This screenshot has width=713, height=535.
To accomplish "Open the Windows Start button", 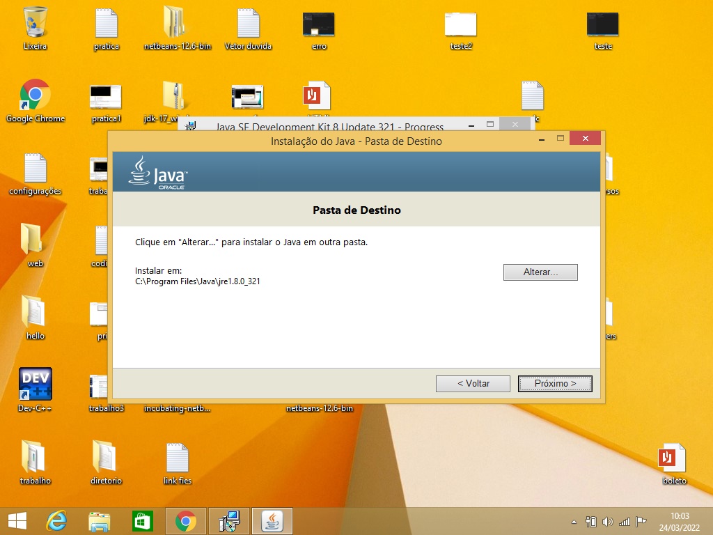I will (x=17, y=521).
